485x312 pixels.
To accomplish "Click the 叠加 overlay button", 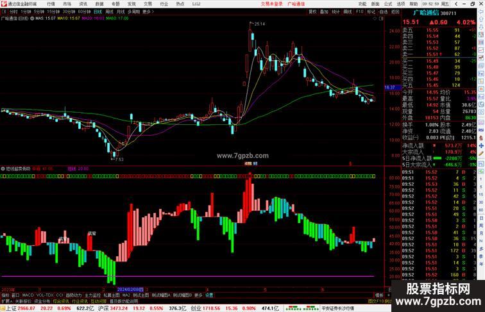I will [324, 12].
